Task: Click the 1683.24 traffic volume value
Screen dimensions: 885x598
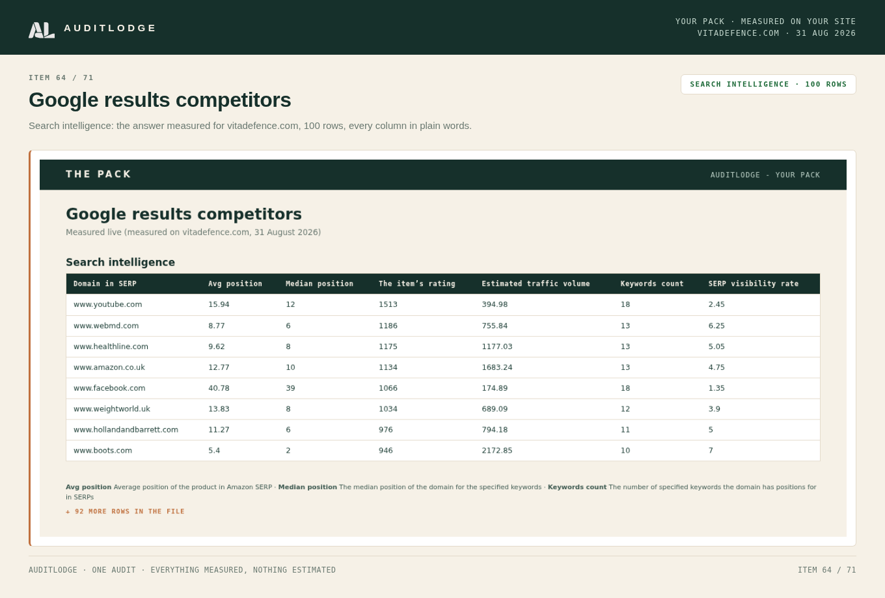Action: 497,367
